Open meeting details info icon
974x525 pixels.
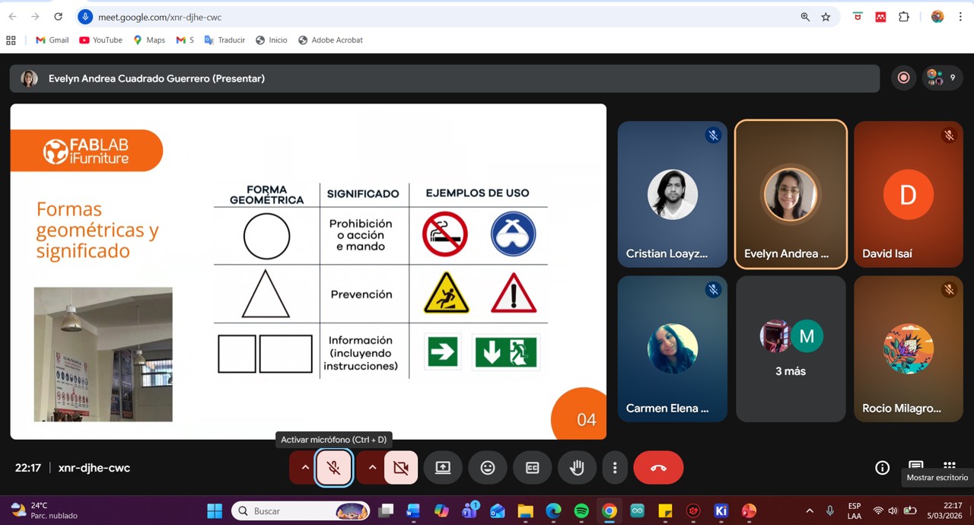point(882,468)
